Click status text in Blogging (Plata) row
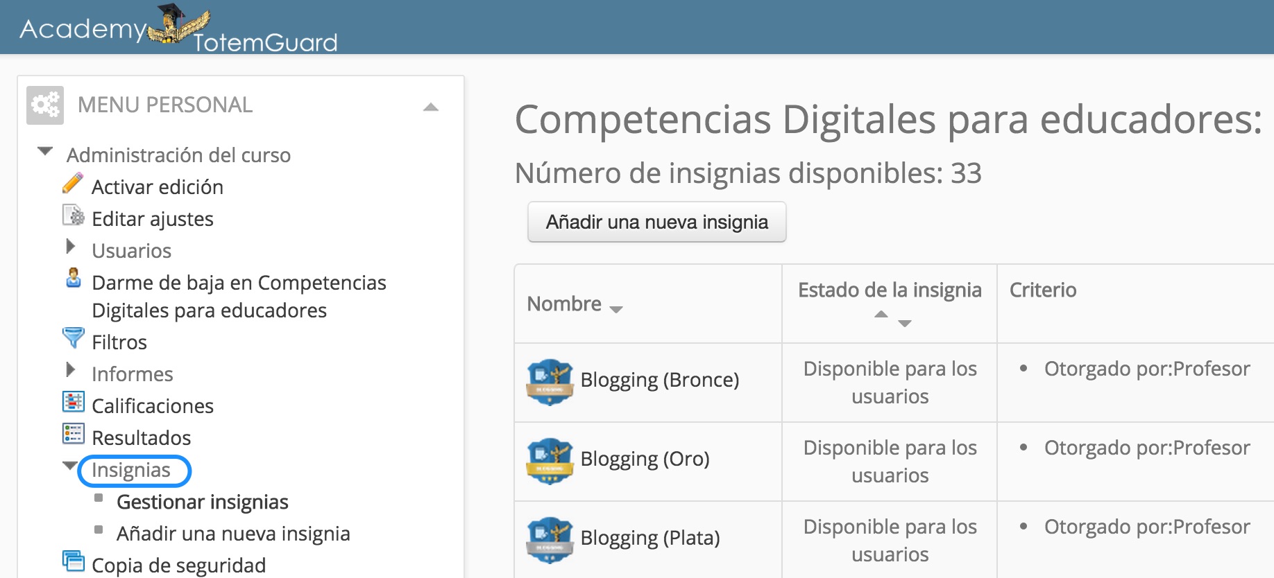This screenshot has width=1274, height=578. (890, 541)
